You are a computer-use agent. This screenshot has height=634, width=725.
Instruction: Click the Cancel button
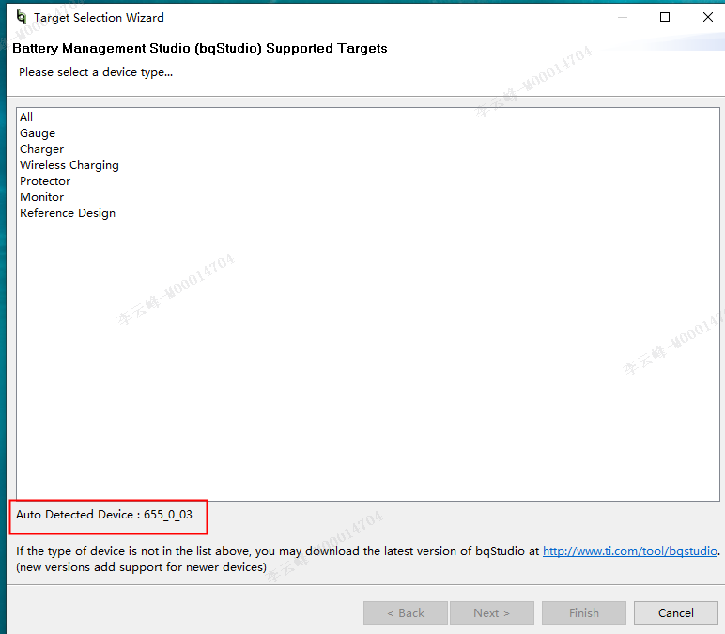point(675,612)
